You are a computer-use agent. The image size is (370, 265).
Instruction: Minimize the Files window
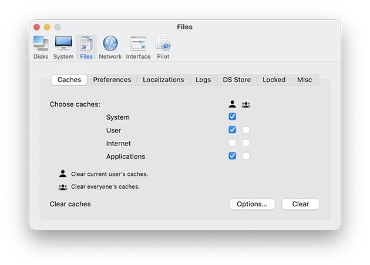click(47, 27)
